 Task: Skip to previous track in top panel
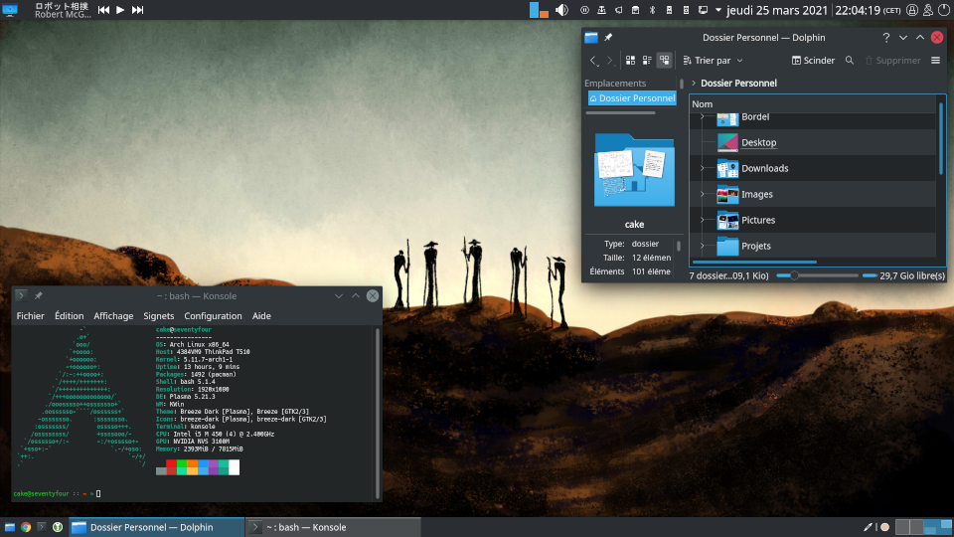(x=104, y=10)
